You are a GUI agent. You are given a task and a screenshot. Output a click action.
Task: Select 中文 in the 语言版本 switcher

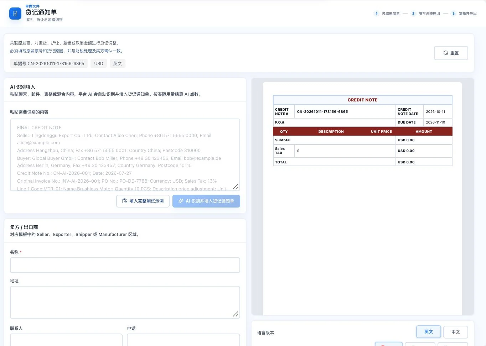456,332
